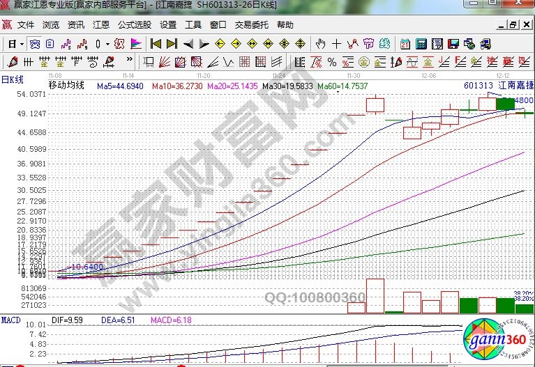Open the calculator icon in toolbar
The height and width of the screenshot is (367, 535).
pos(421,44)
